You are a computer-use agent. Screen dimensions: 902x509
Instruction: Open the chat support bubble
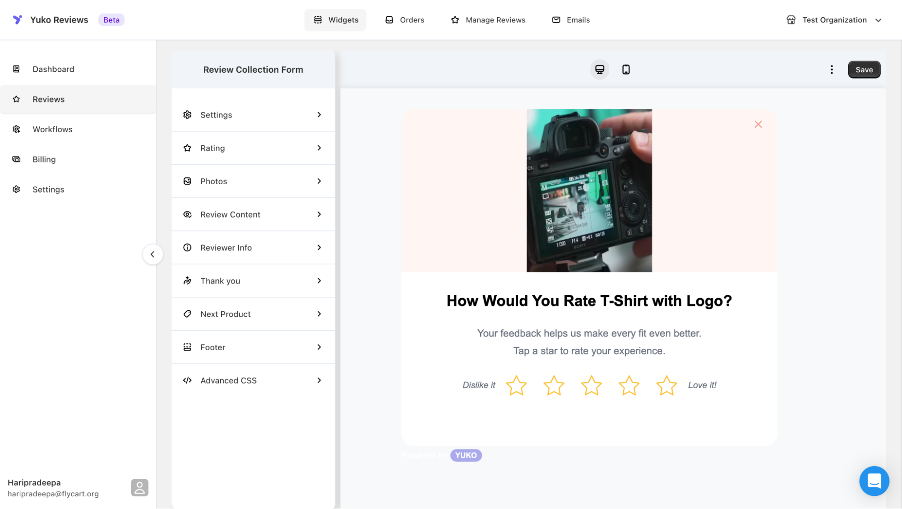coord(874,481)
